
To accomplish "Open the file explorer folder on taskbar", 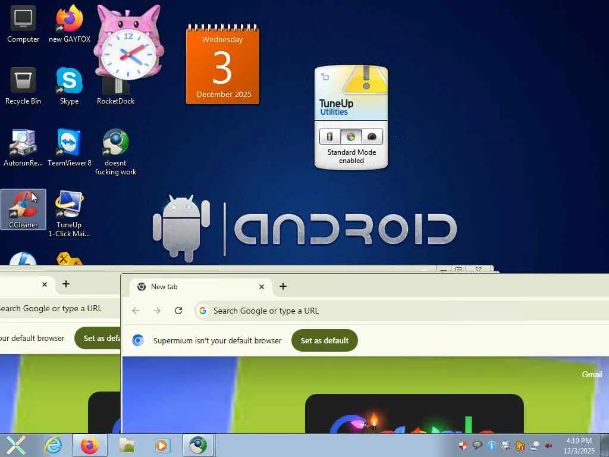I will 127,445.
